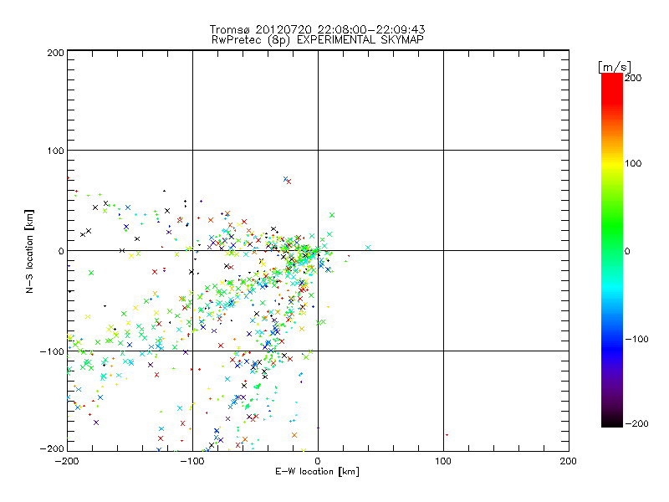Click the colorbar tick label '100'
Image resolution: width=669 pixels, height=502 pixels.
[633, 163]
